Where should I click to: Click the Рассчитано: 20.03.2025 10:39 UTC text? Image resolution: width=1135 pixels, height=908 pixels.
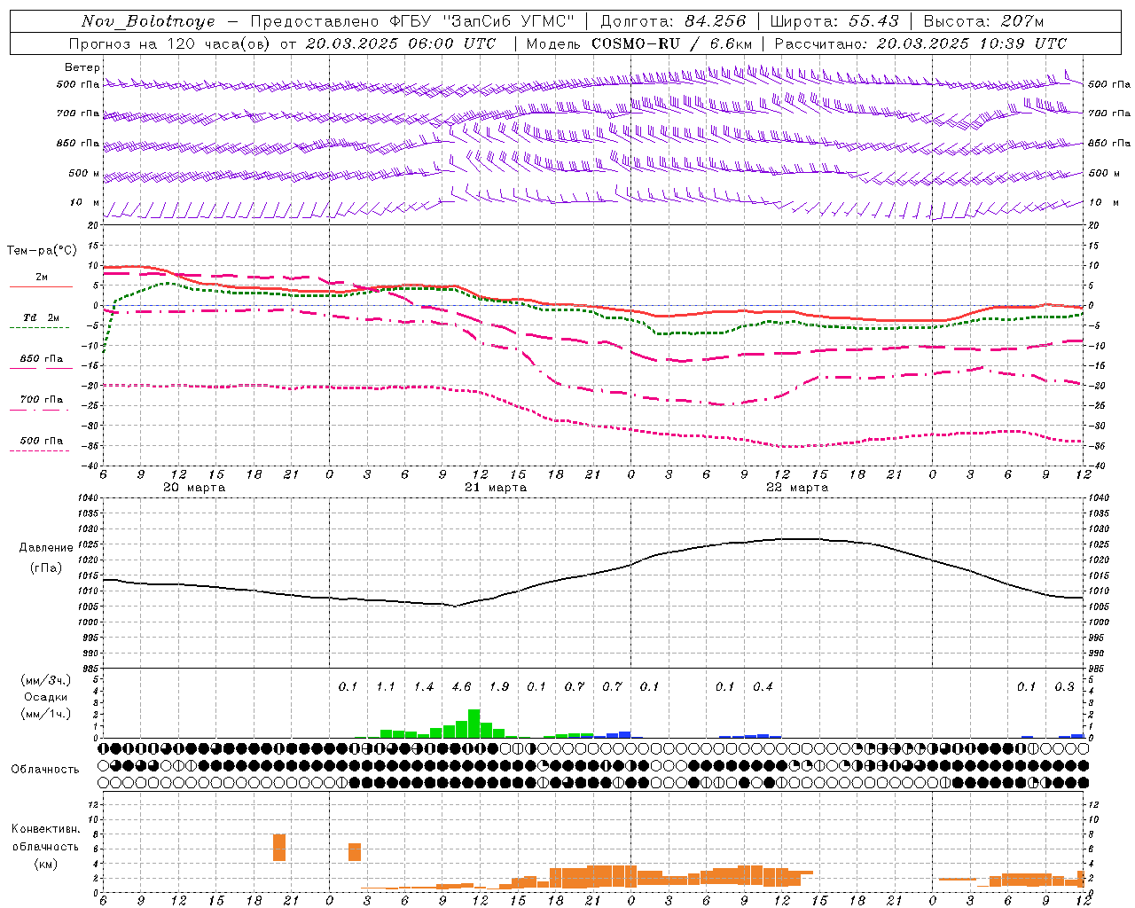[920, 43]
